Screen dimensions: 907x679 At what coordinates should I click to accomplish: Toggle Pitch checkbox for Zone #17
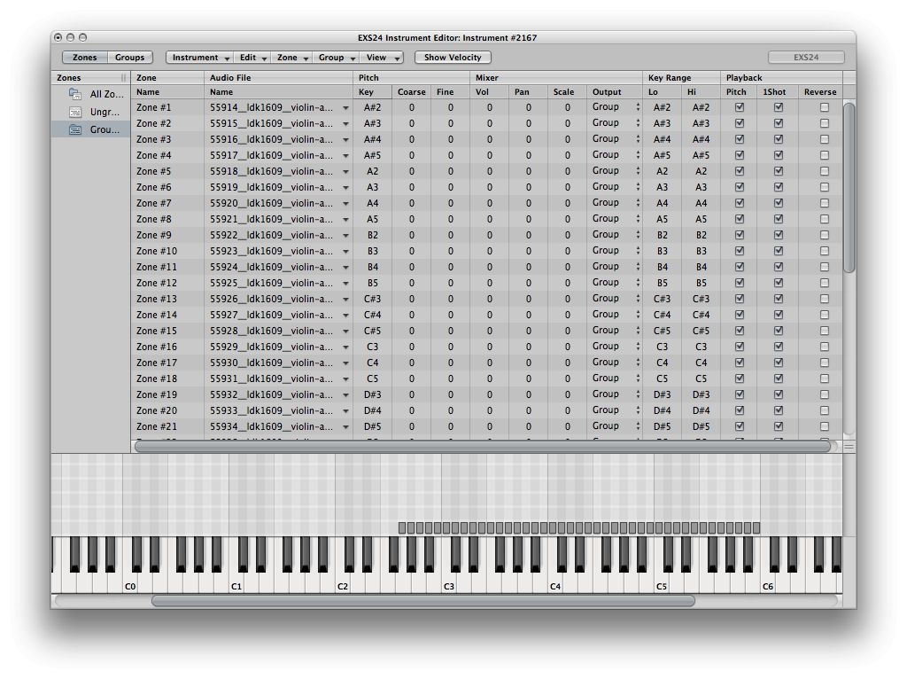tap(740, 363)
